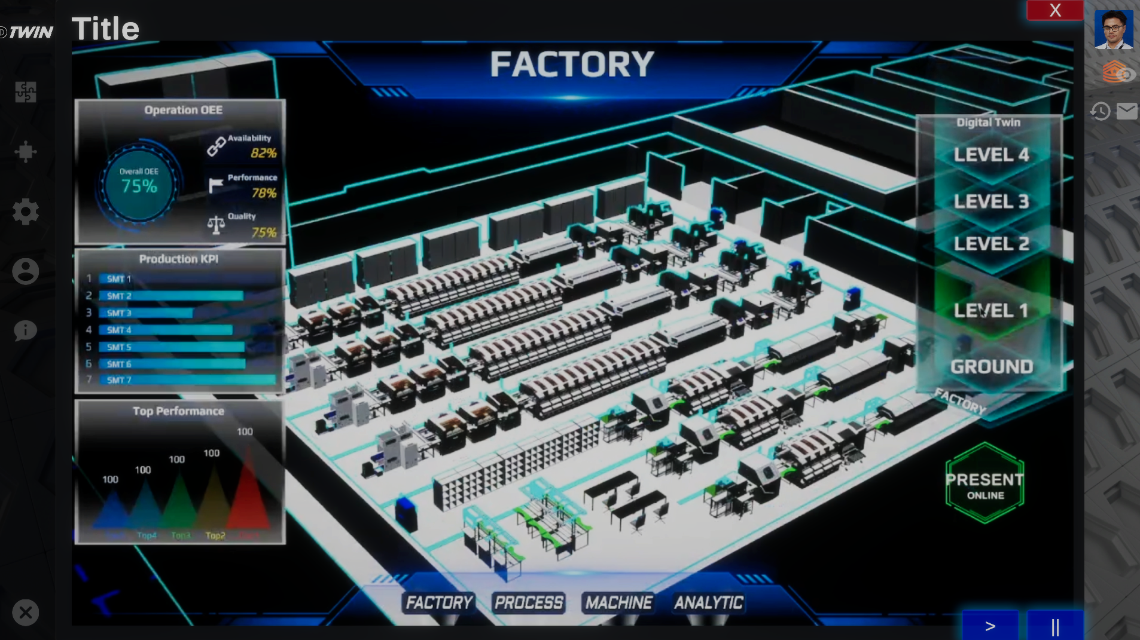Open settings gear in left sidebar
The width and height of the screenshot is (1140, 640).
pos(26,212)
